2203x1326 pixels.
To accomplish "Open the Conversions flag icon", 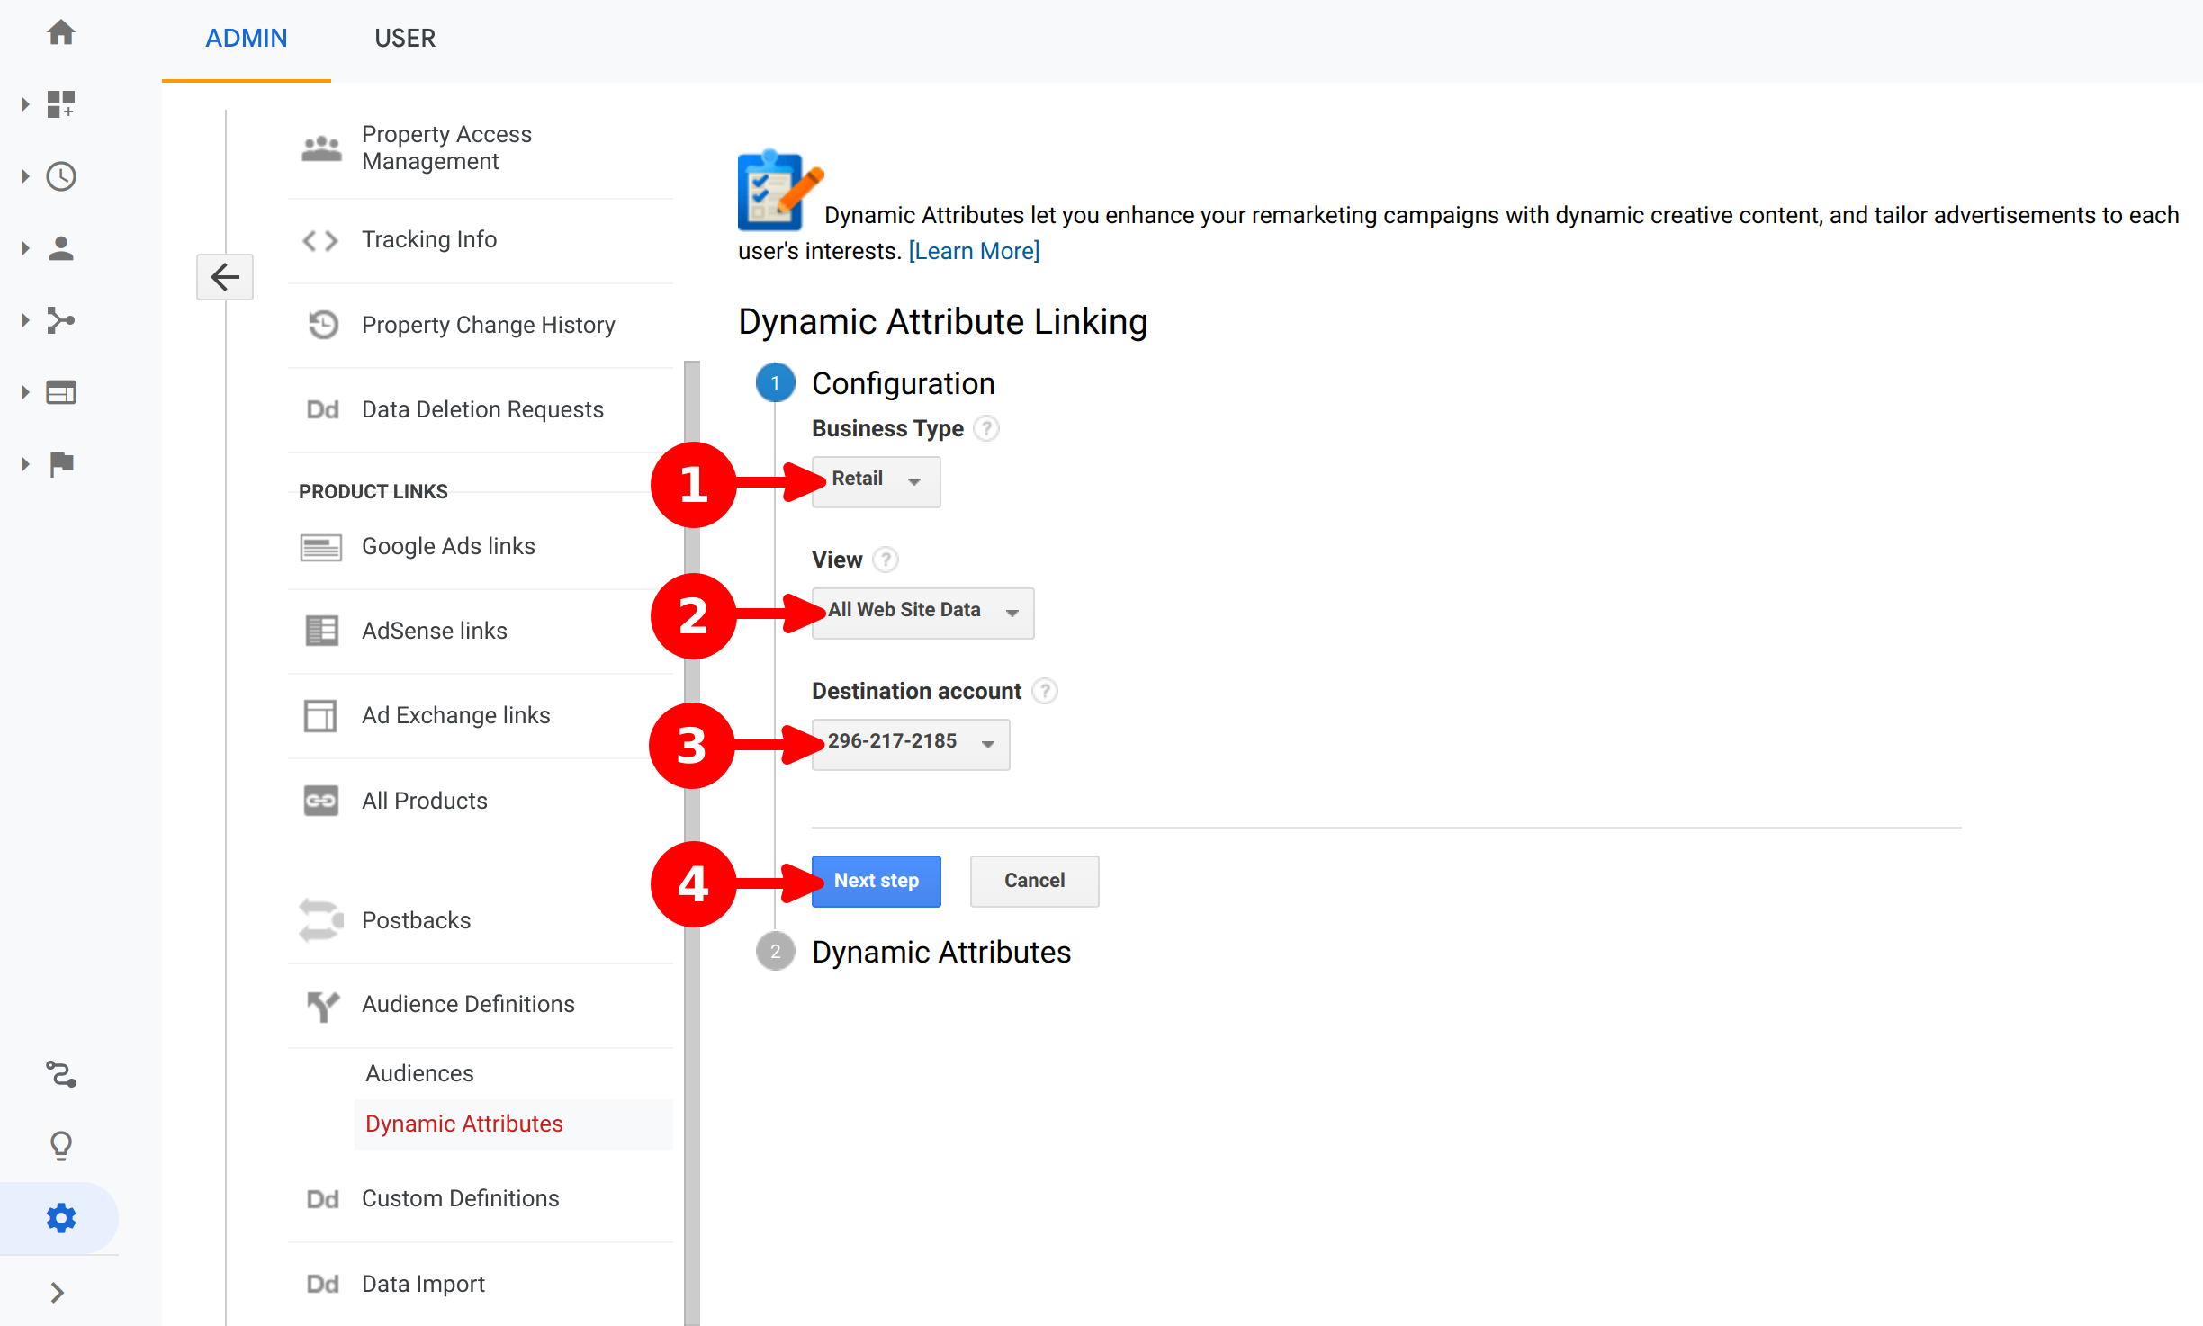I will 61,464.
